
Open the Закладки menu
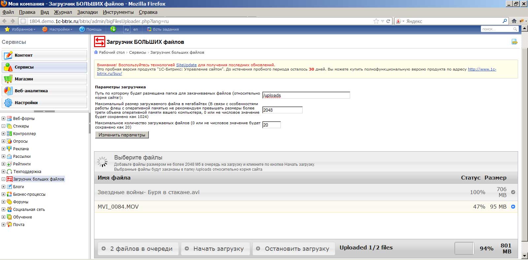pos(87,12)
